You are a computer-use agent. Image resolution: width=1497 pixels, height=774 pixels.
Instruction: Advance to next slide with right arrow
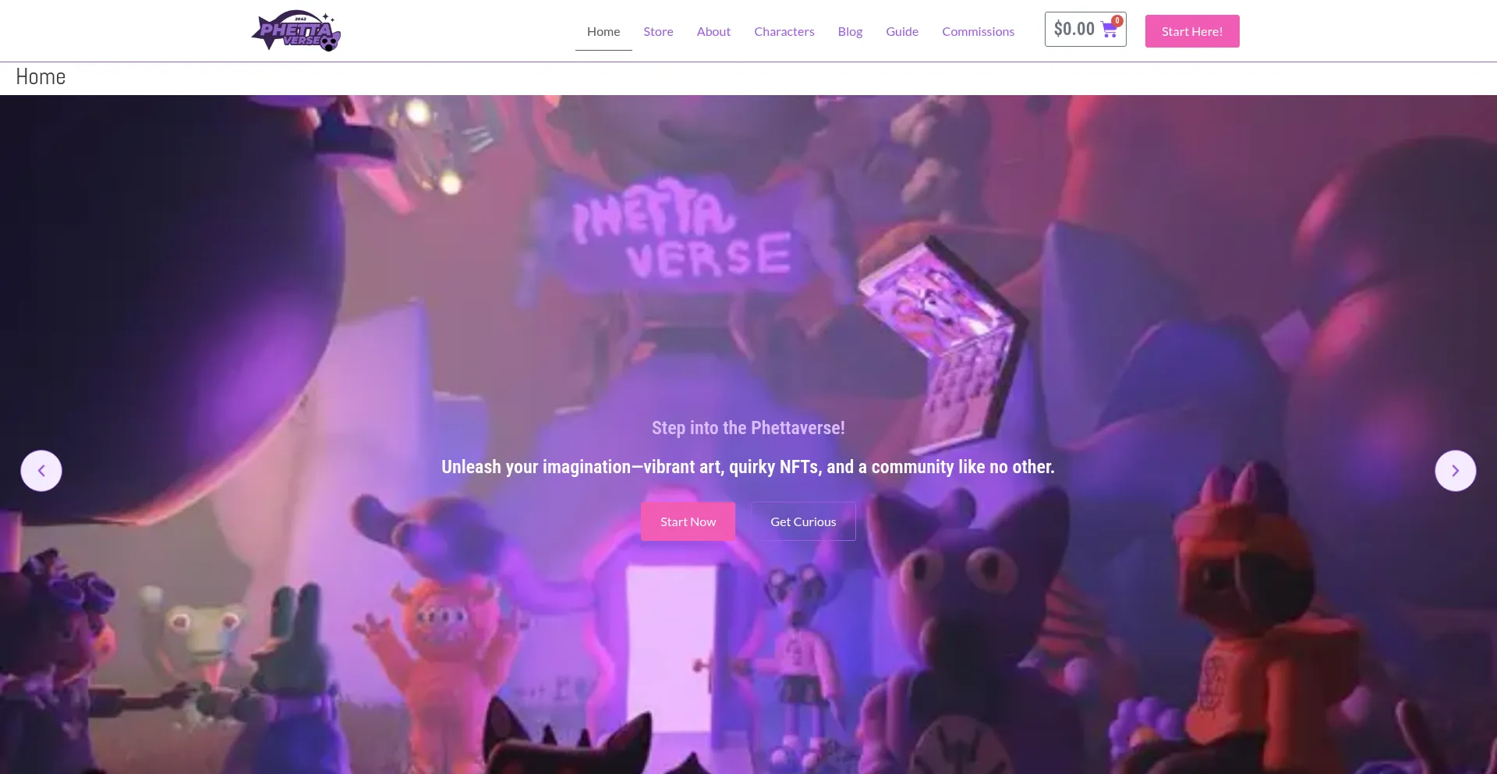pos(1456,471)
